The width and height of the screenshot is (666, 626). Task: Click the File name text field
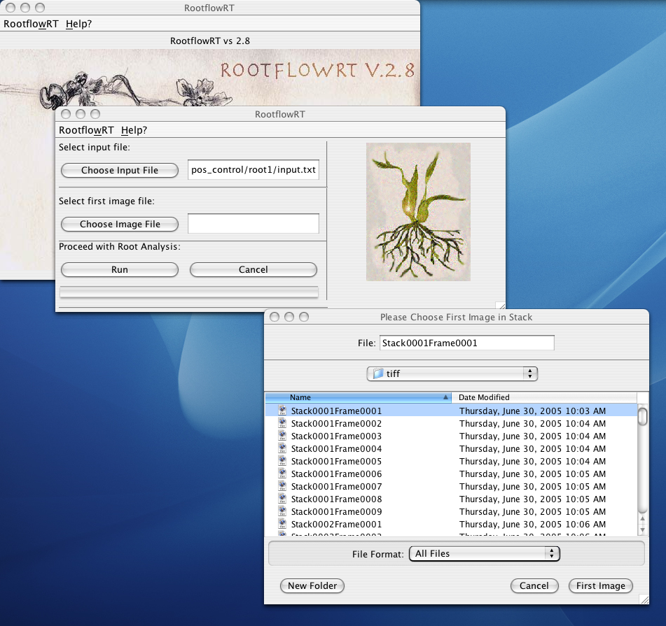click(466, 343)
